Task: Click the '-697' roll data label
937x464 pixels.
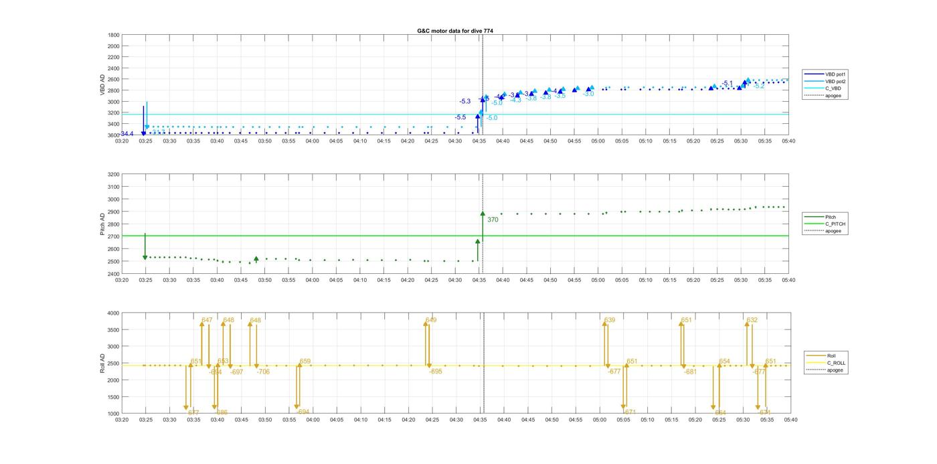Action: (236, 372)
